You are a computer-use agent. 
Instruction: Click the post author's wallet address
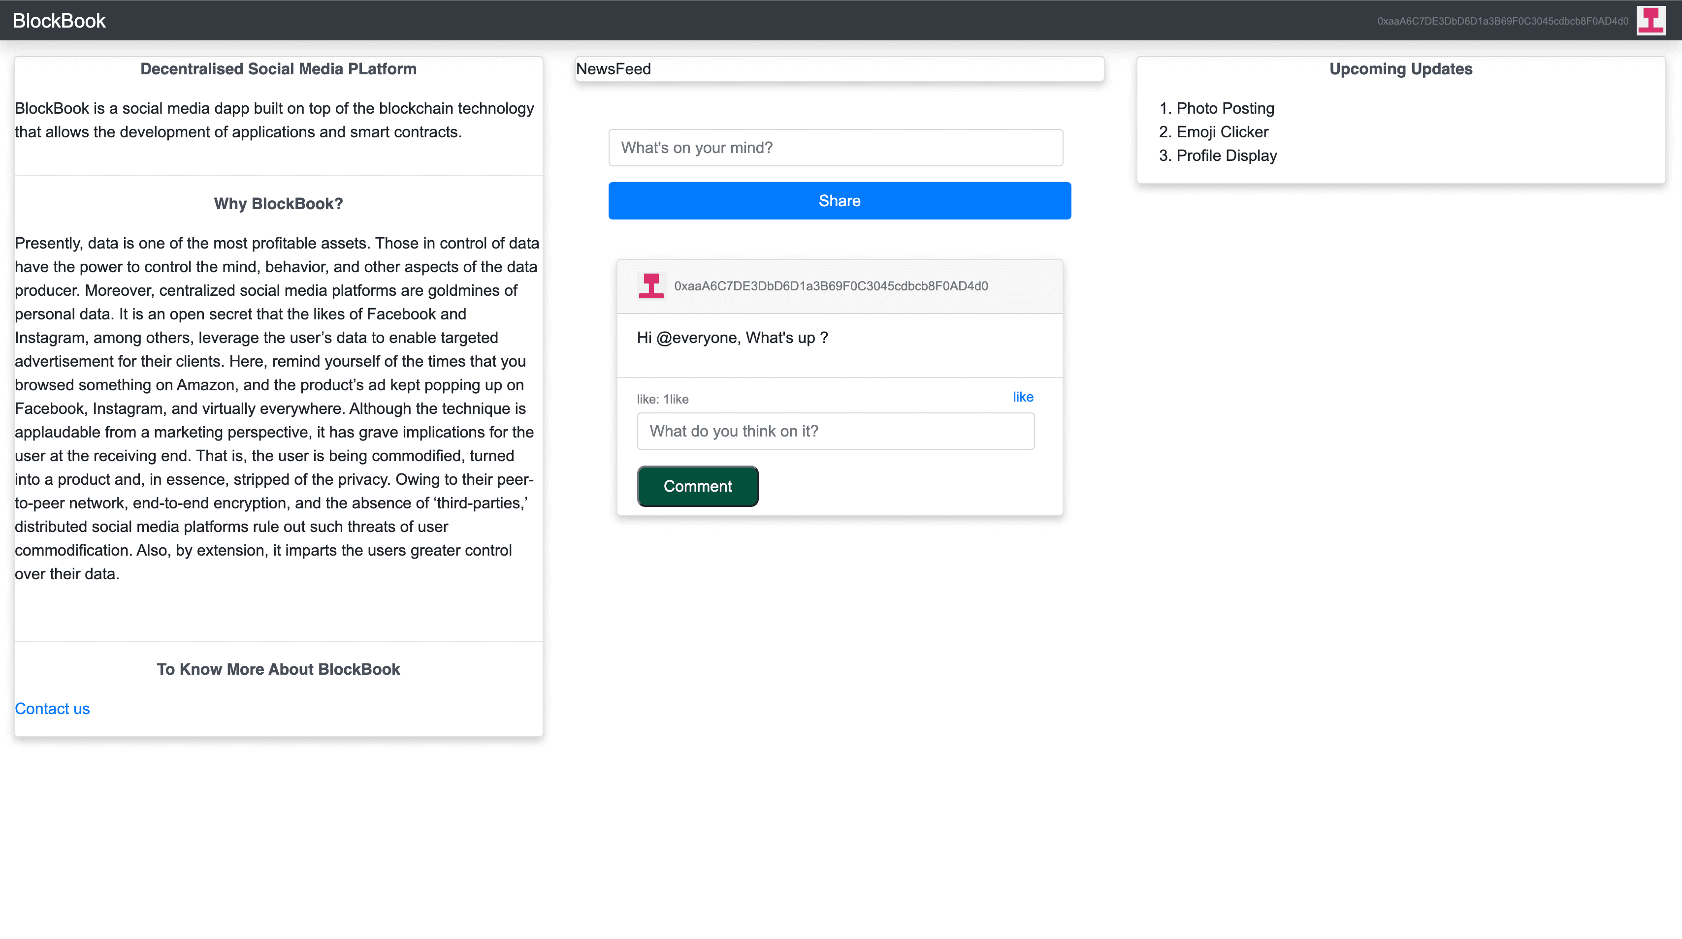[831, 286]
